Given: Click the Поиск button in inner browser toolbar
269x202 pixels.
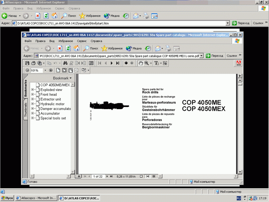Looking at the screenshot, I should tap(91, 48).
